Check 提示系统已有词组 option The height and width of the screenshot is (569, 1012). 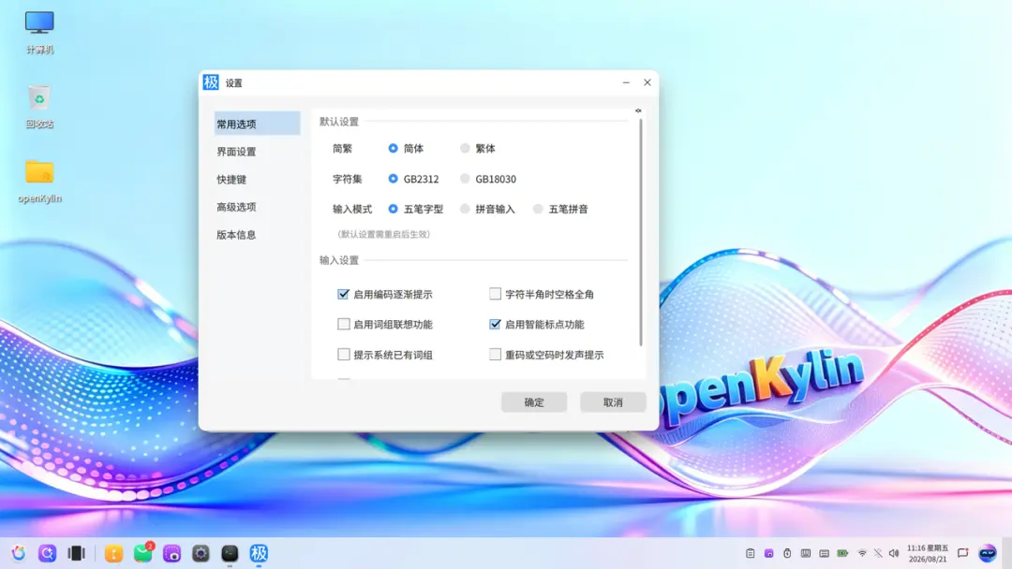[343, 355]
